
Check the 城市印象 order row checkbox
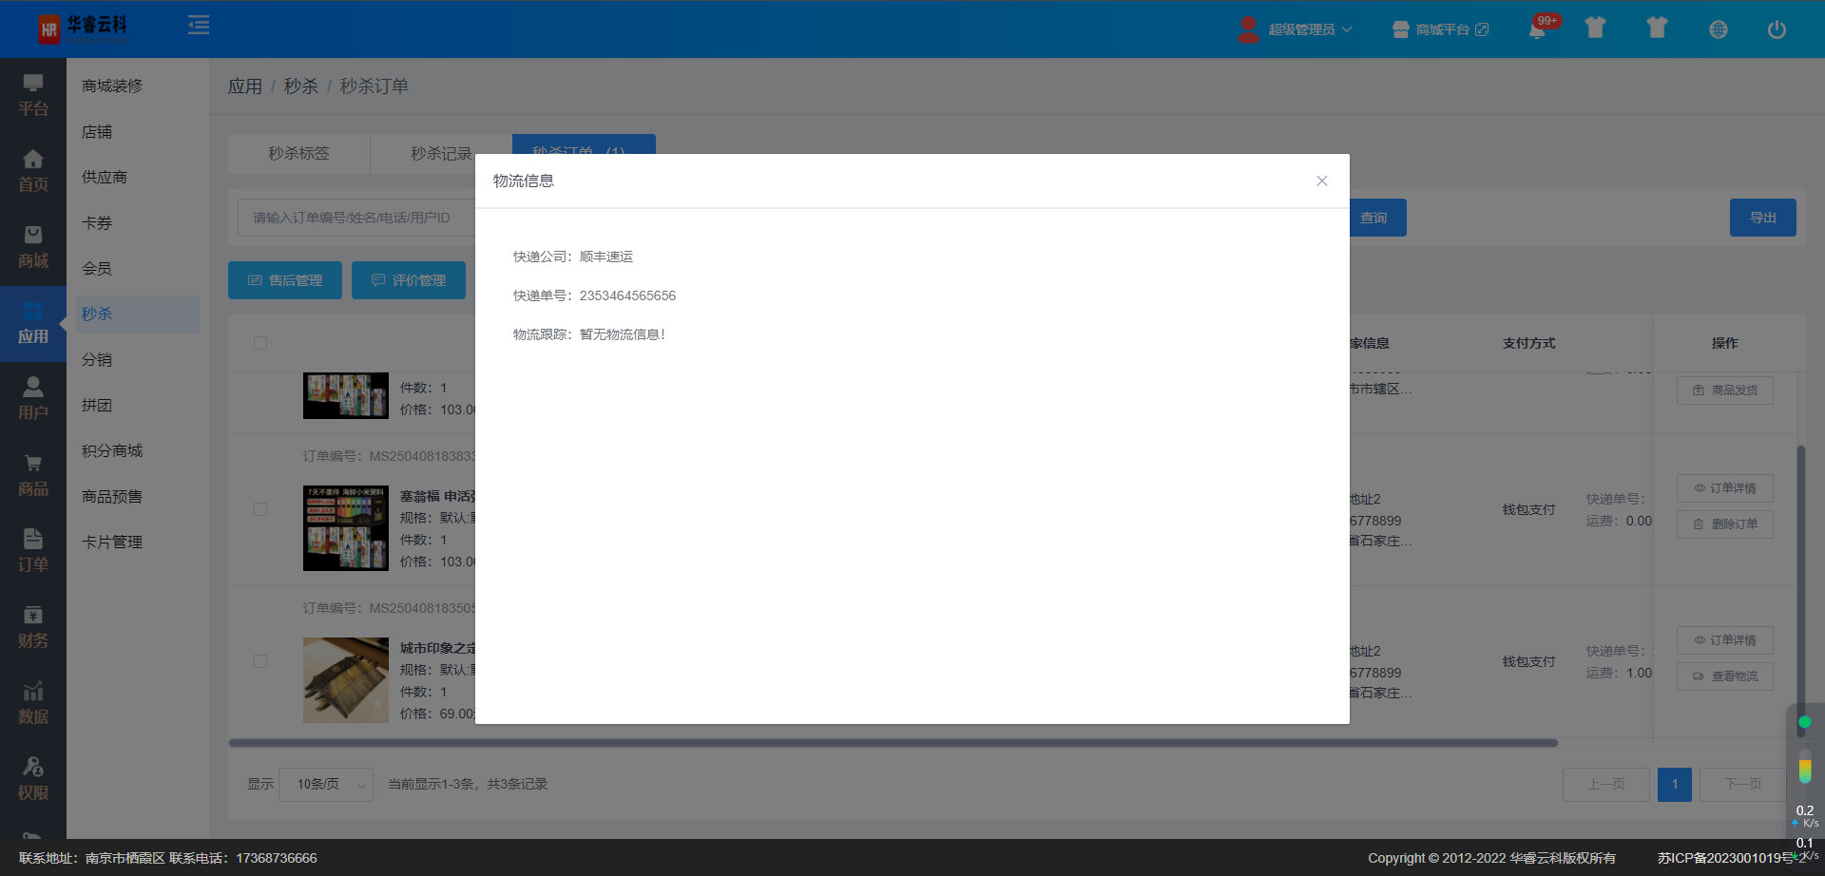coord(260,661)
